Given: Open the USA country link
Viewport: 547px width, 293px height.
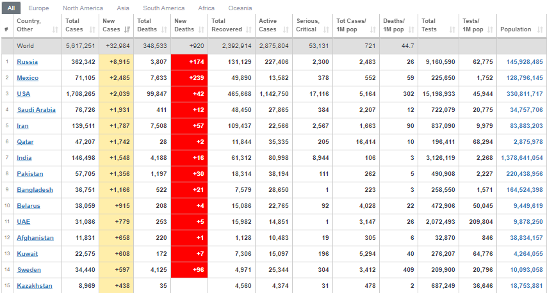Looking at the screenshot, I should pos(23,94).
